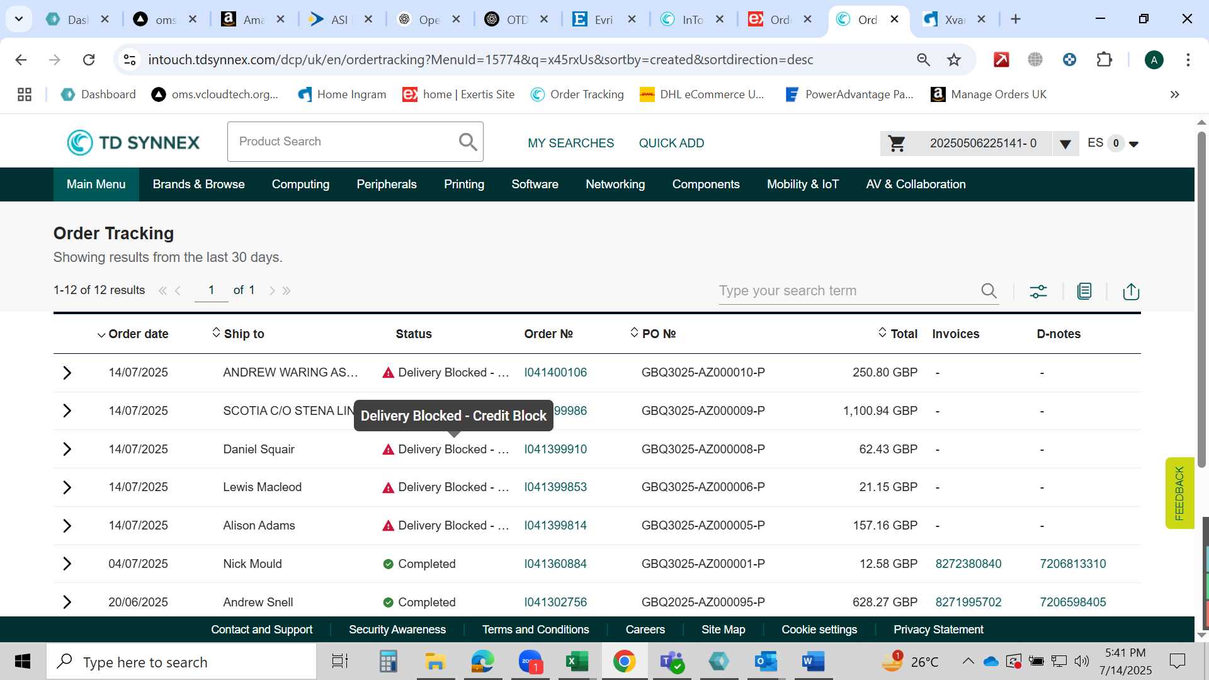
Task: Click the TD SYNNEX logo
Action: pos(133,142)
